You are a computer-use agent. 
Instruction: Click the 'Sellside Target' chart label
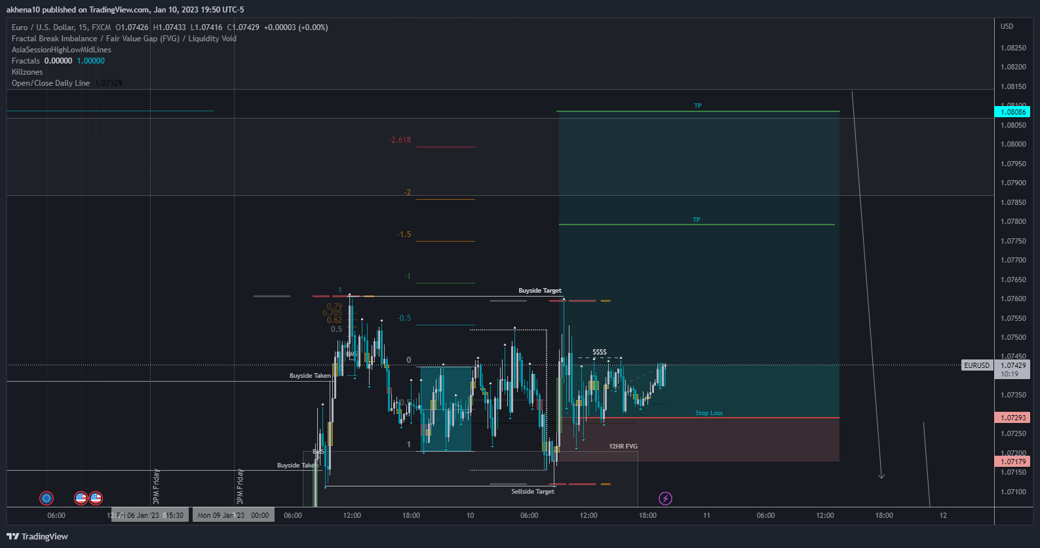coord(533,492)
